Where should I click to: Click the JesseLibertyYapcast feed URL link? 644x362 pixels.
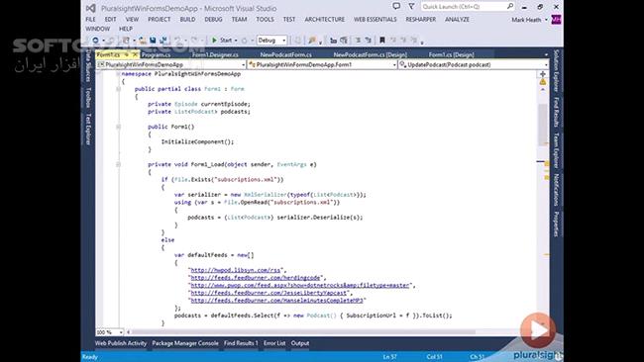[268, 293]
